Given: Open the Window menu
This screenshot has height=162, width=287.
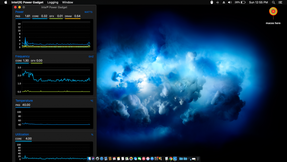Looking at the screenshot, I should pos(67,2).
